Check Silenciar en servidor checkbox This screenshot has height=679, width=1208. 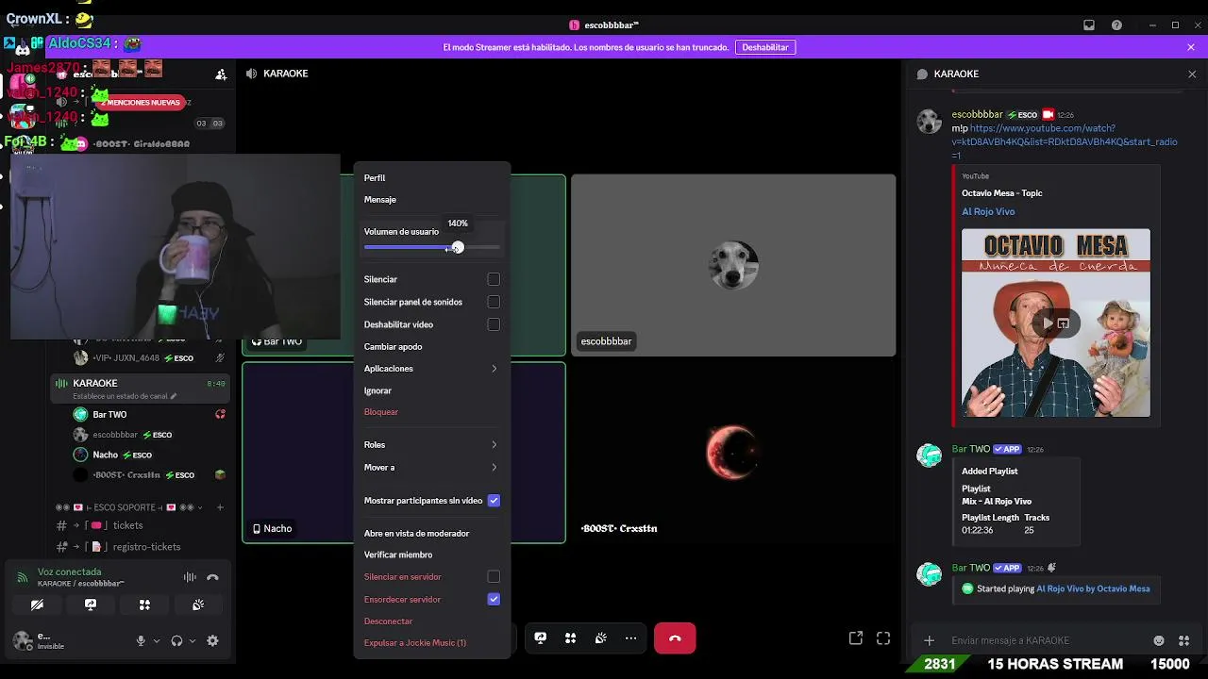[x=494, y=576]
